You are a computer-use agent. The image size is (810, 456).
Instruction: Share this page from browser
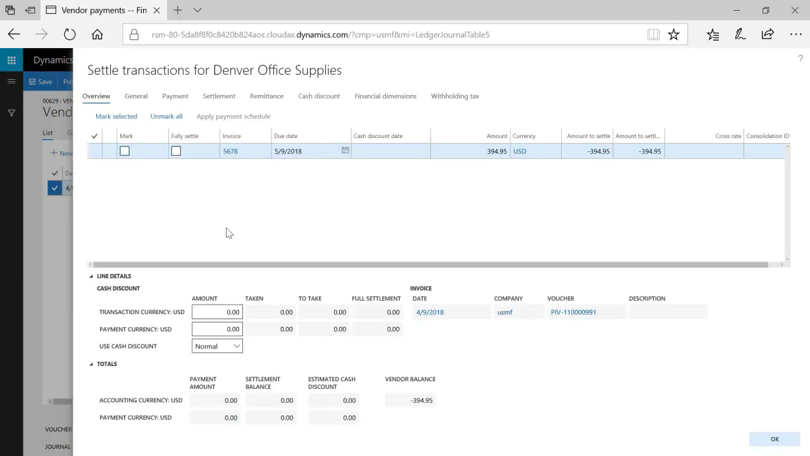(768, 35)
